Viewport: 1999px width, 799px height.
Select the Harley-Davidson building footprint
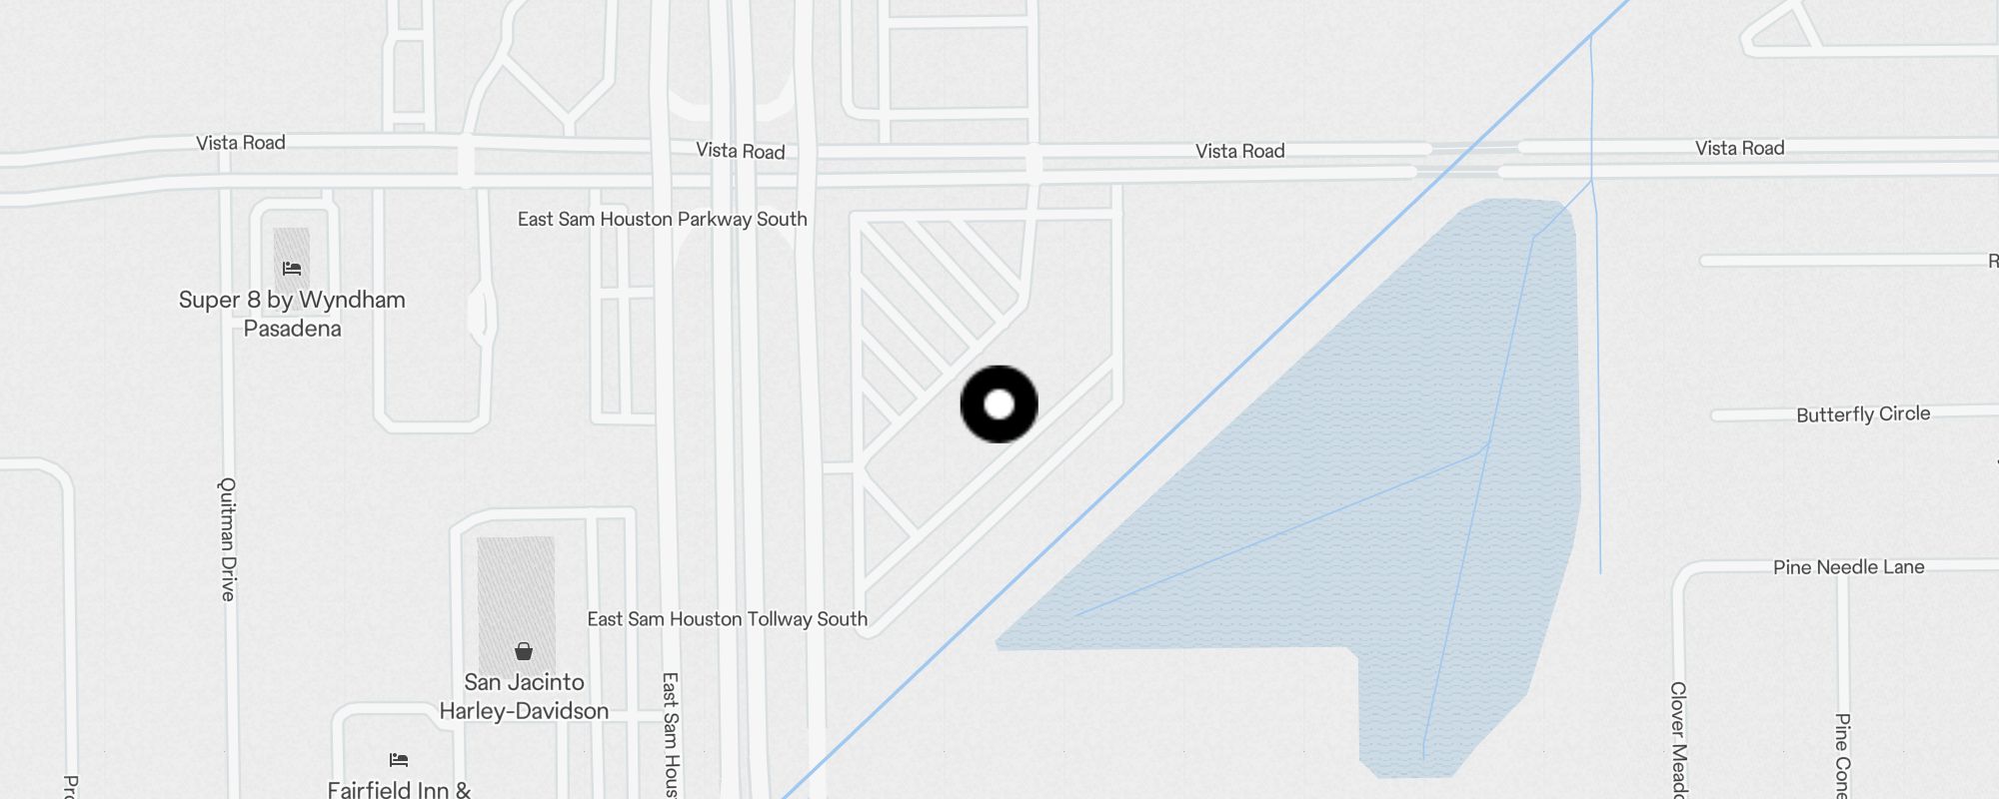point(516,606)
